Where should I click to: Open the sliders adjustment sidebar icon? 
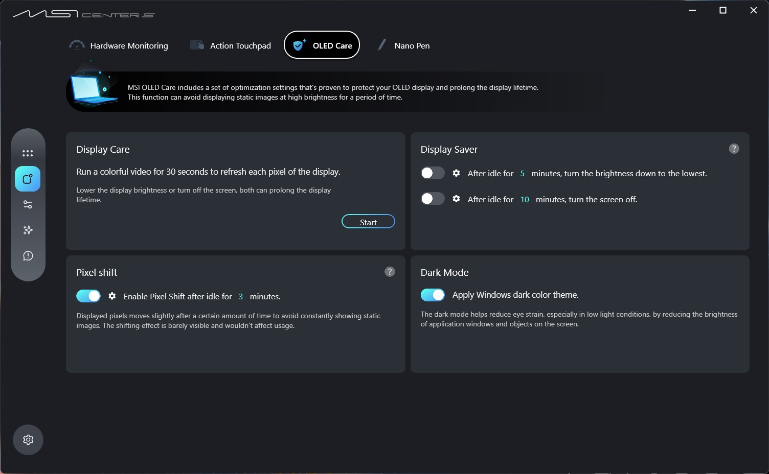[28, 204]
